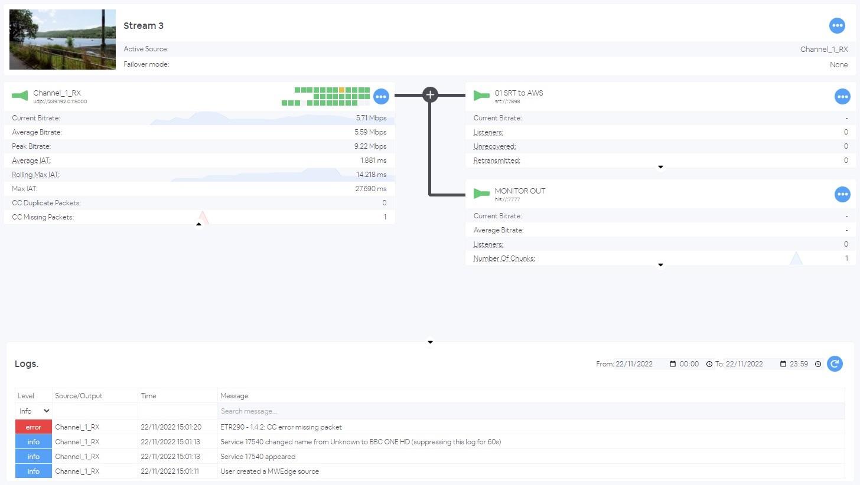Expand the MONITOR OUT statistics panel
Viewport: 860px width, 485px height.
tap(660, 265)
